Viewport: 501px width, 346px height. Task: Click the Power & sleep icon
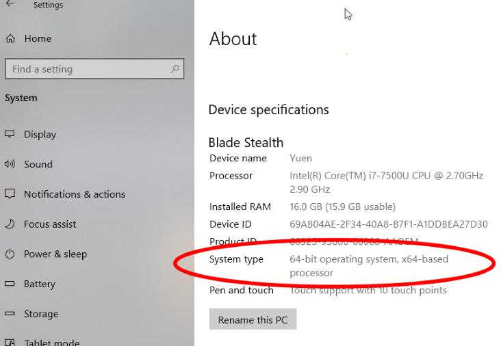click(x=10, y=254)
